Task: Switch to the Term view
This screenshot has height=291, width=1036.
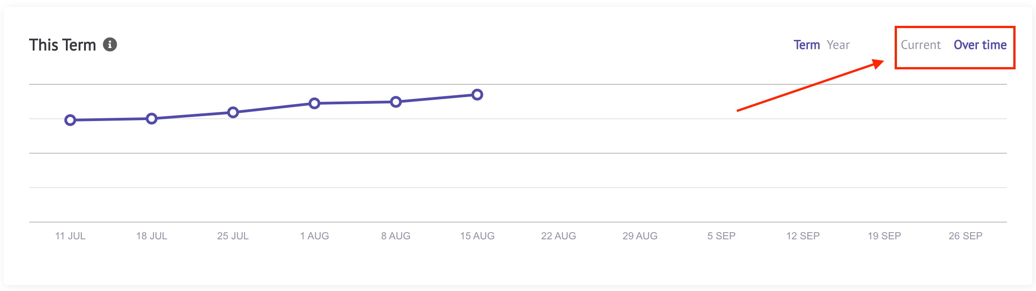Action: tap(807, 45)
